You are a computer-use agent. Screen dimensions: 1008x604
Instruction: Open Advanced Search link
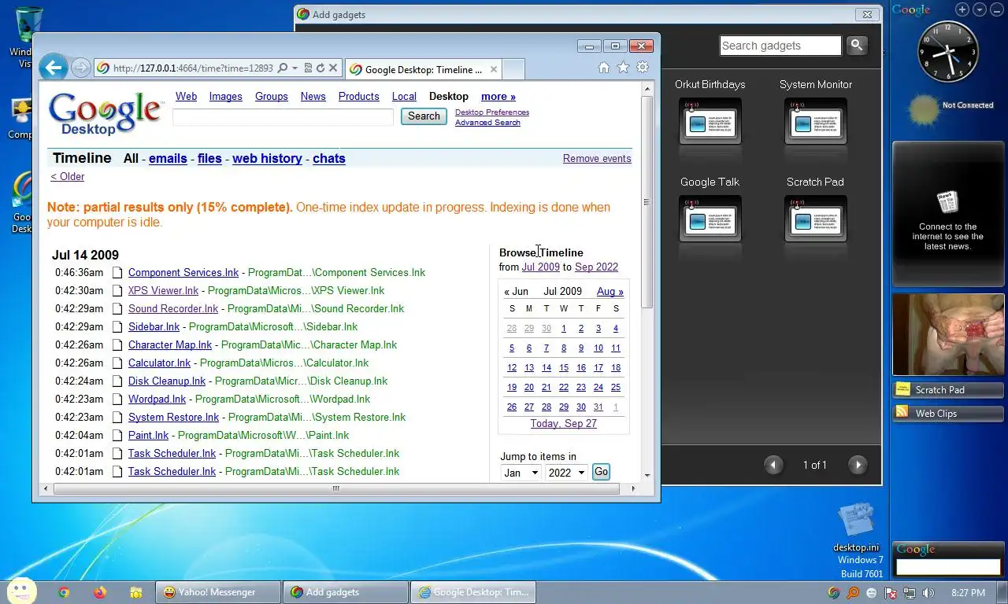487,123
